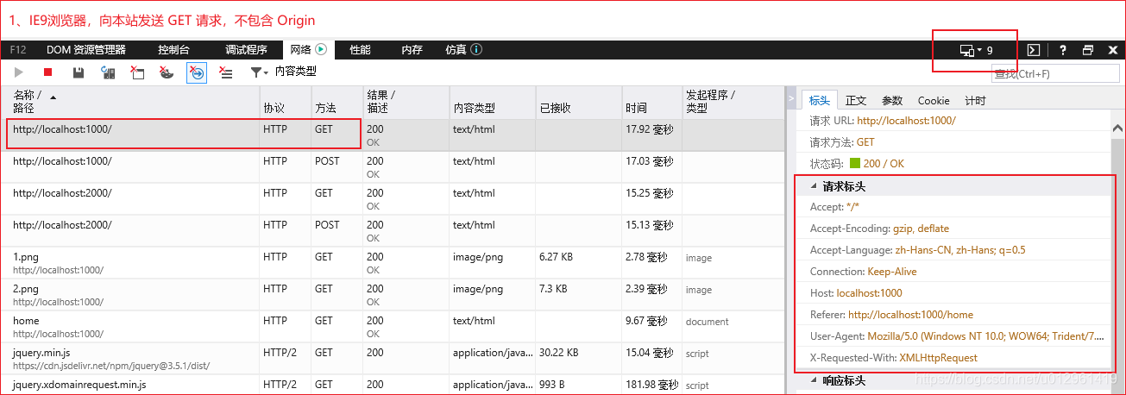The height and width of the screenshot is (395, 1126).
Task: Open the 内存 tab
Action: point(412,50)
